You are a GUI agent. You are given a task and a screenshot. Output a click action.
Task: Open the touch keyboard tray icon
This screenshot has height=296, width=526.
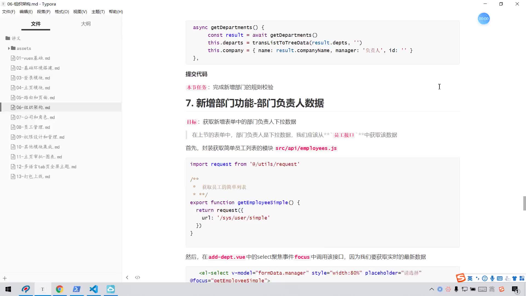click(482, 289)
